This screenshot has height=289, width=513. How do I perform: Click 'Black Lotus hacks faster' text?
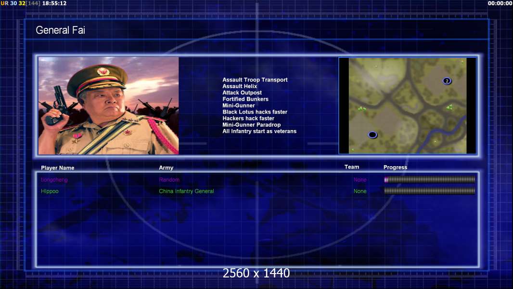(255, 112)
